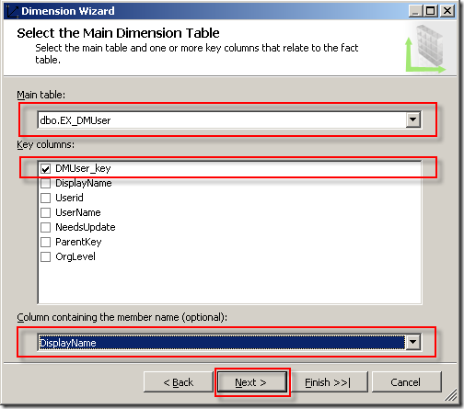The width and height of the screenshot is (464, 409).
Task: Click the dbo.EX_DMUser main table combo box
Action: [229, 120]
